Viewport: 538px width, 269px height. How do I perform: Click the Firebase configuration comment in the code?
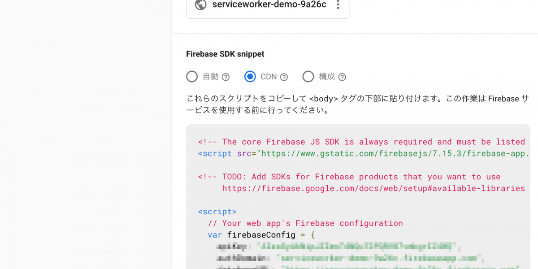tap(305, 223)
